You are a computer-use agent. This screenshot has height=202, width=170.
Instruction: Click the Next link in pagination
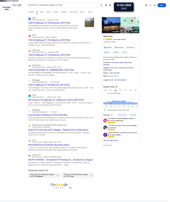[x=70, y=188]
